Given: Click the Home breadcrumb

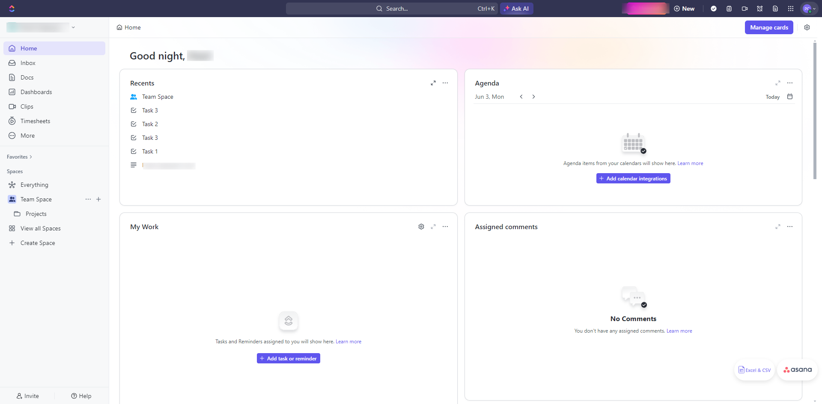Looking at the screenshot, I should click(x=128, y=27).
